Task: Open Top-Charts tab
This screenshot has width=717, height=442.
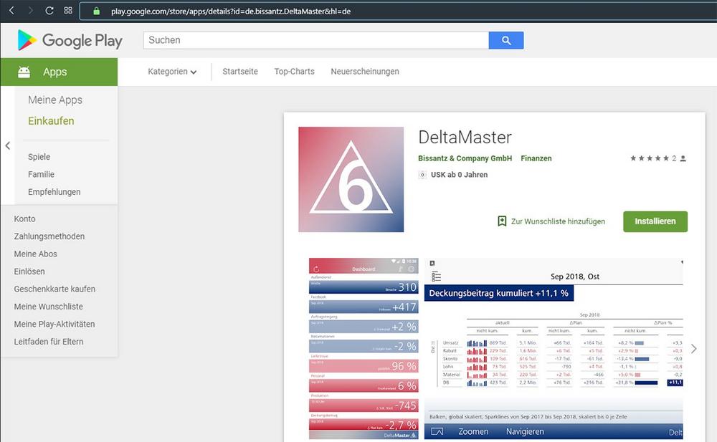Action: pos(295,72)
